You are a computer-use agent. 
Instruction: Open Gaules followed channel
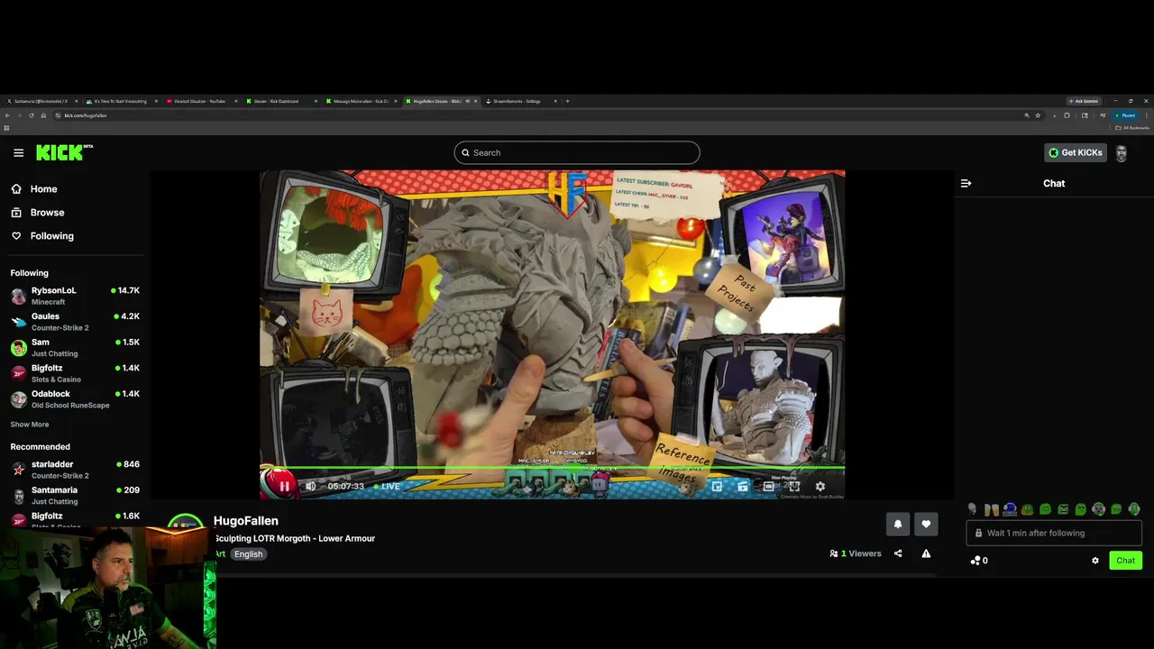pos(74,322)
